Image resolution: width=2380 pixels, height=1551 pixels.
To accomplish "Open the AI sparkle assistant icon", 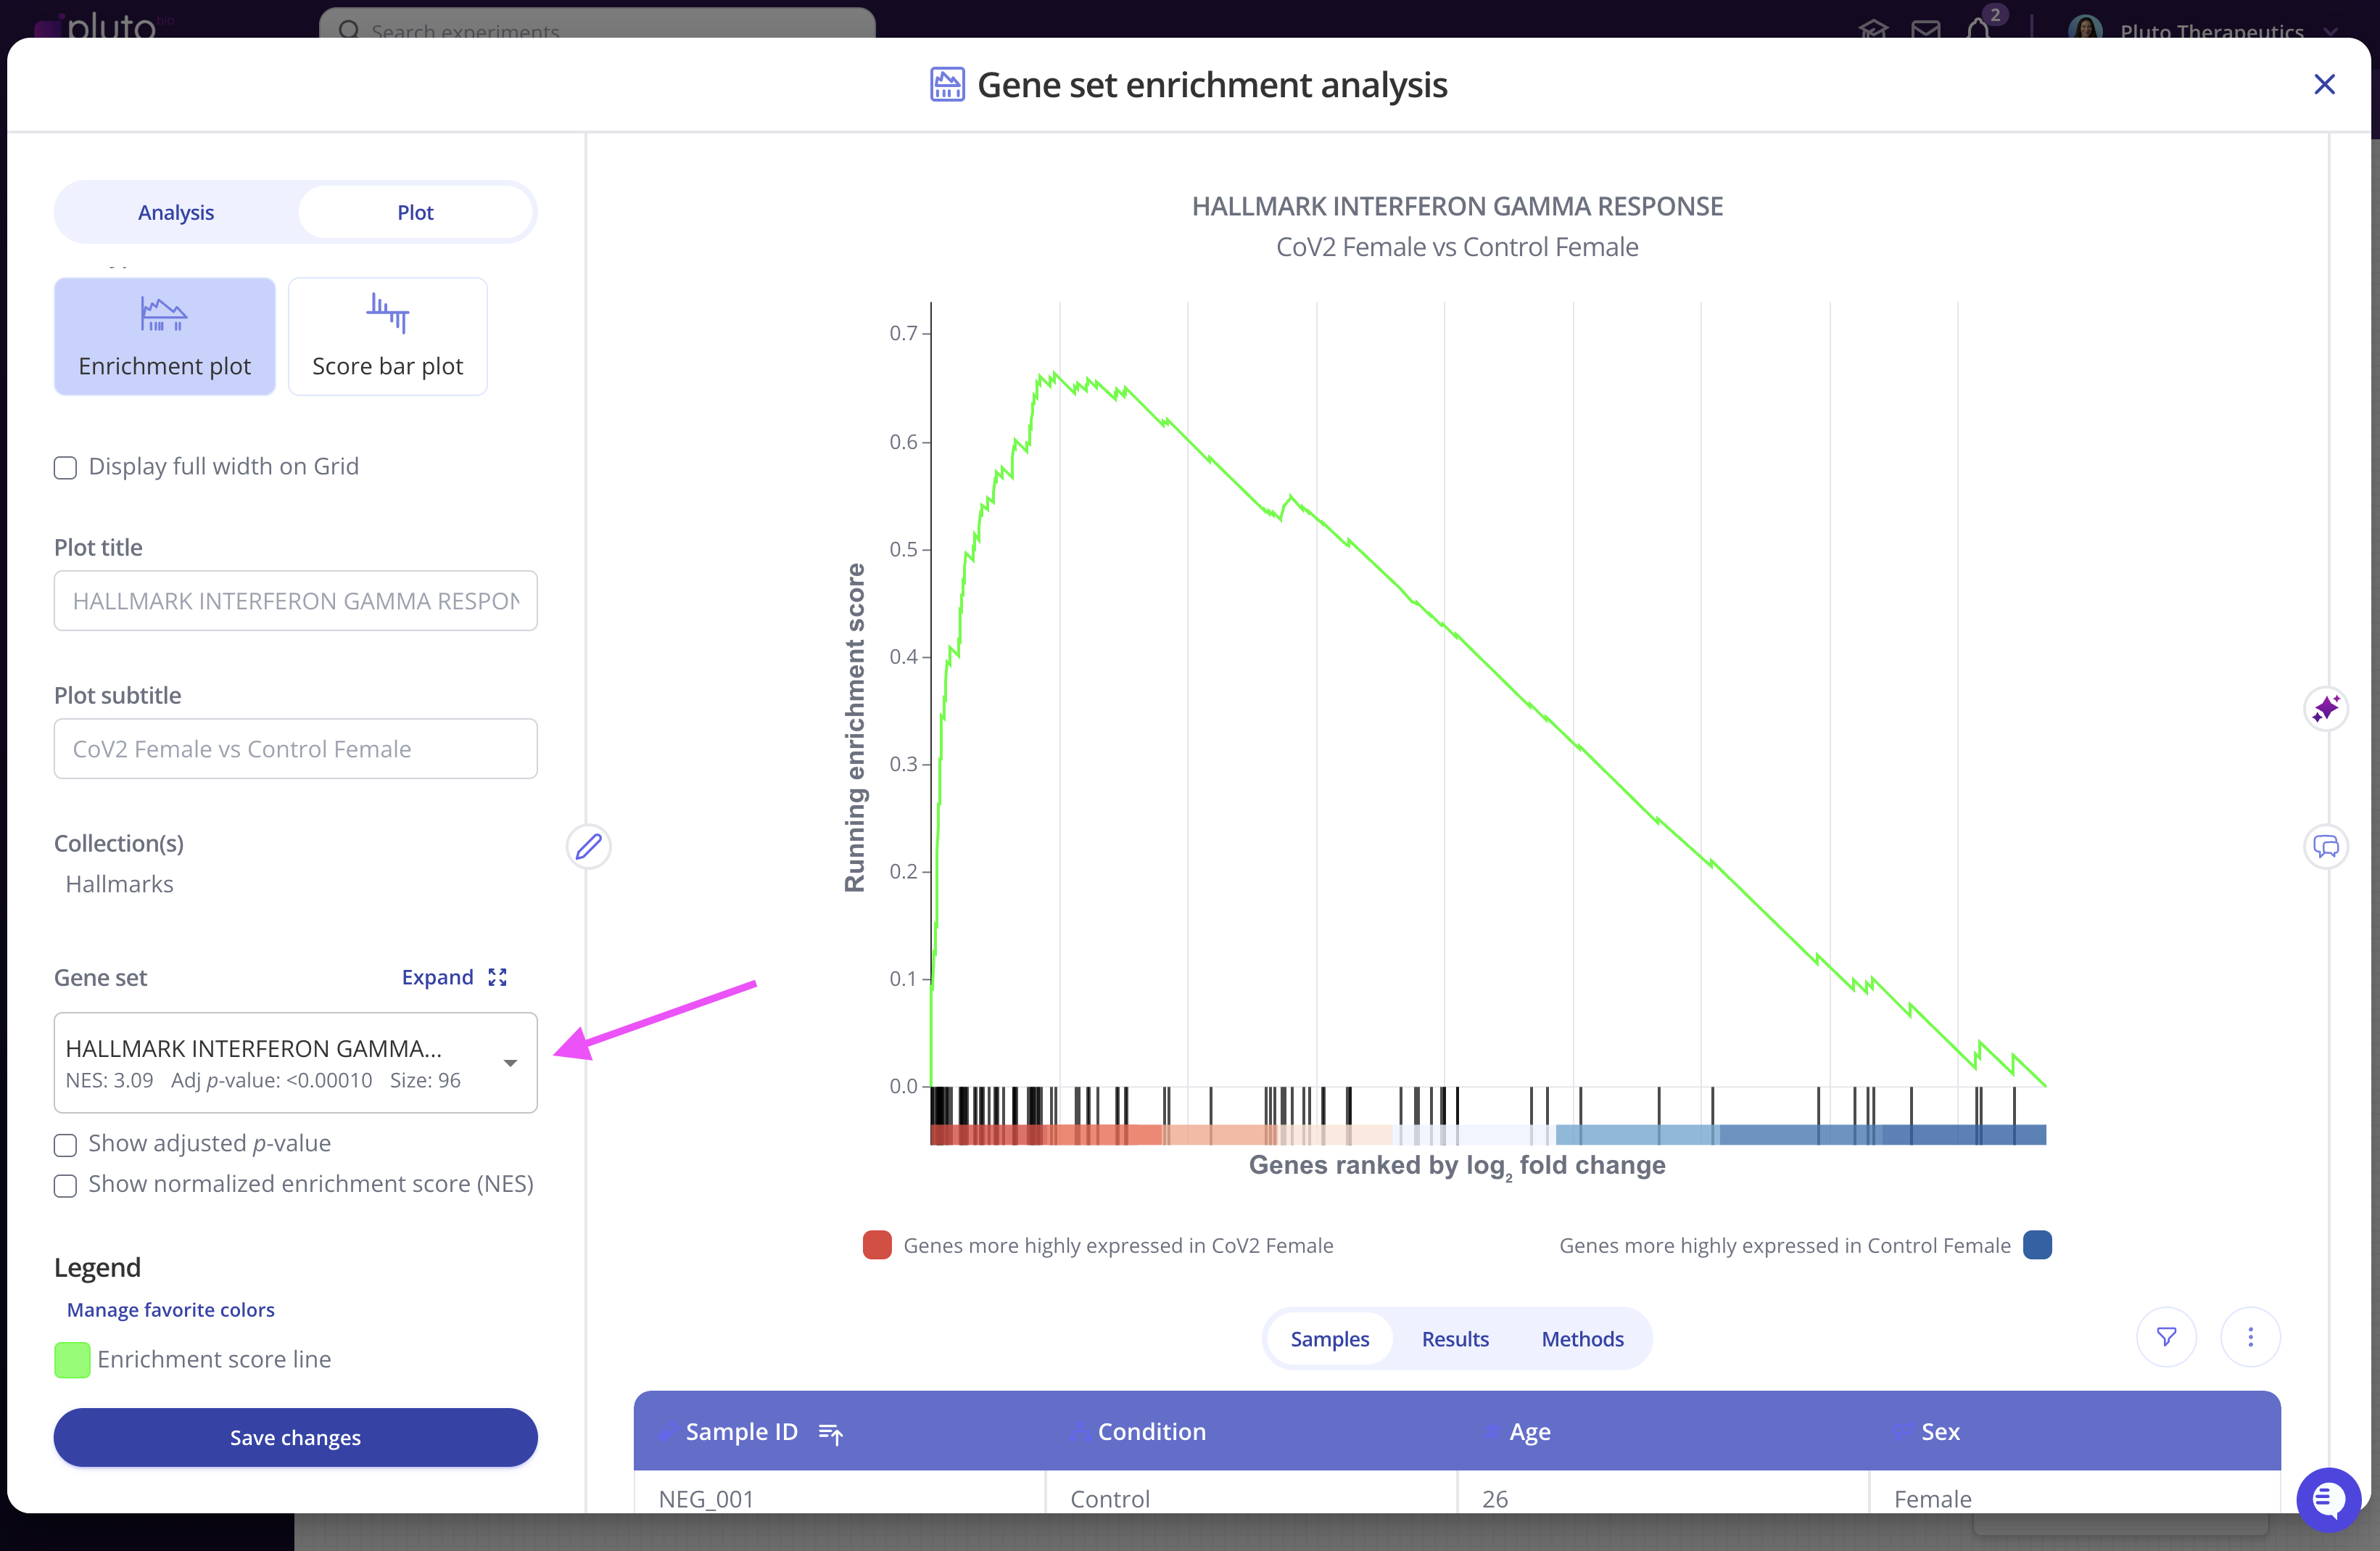I will pos(2325,709).
